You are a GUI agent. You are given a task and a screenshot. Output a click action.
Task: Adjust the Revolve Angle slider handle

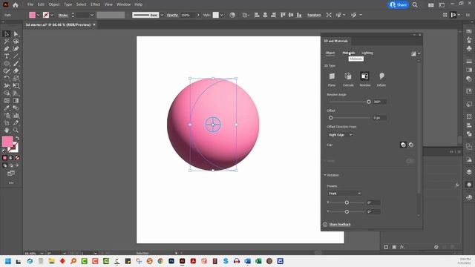coord(369,102)
